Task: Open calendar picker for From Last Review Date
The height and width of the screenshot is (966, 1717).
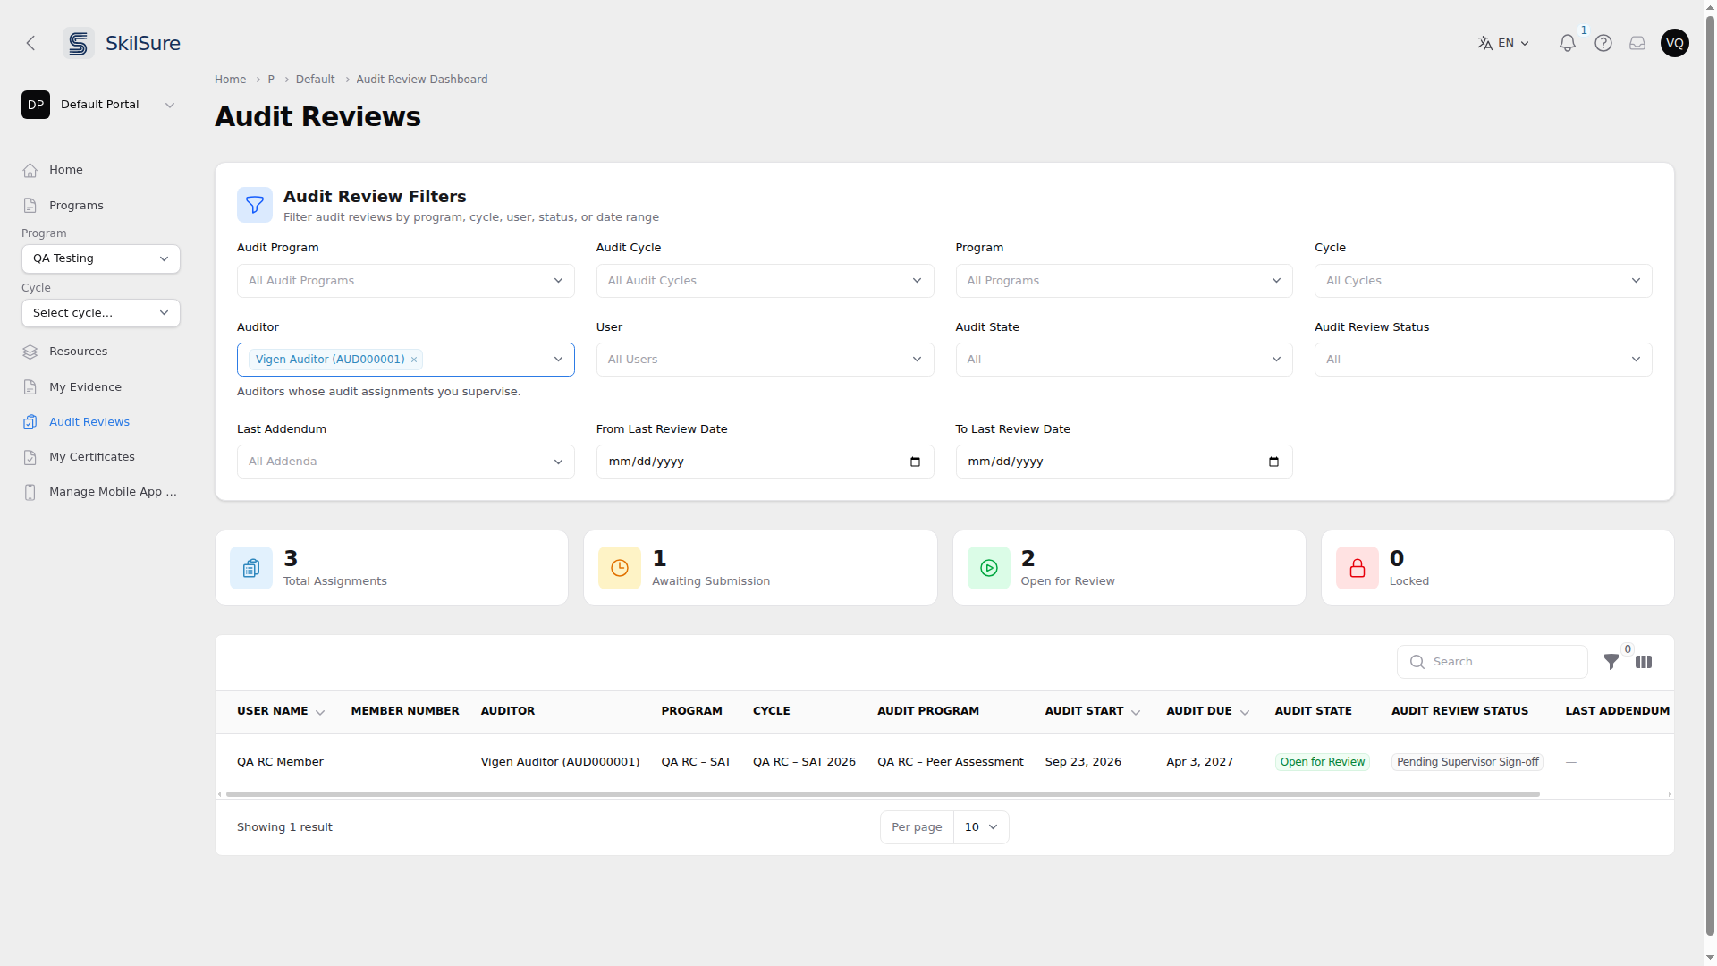Action: point(915,462)
